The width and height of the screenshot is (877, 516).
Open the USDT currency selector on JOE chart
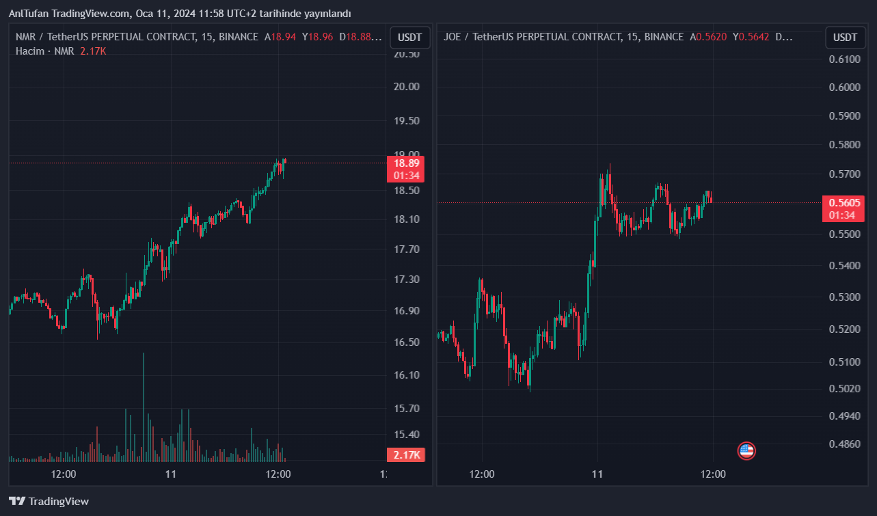pyautogui.click(x=846, y=38)
